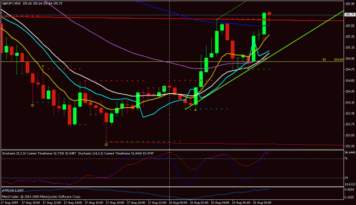356x205 pixels.
Task: Click the 17 Aug 12:00 time label
Action: click(51, 203)
